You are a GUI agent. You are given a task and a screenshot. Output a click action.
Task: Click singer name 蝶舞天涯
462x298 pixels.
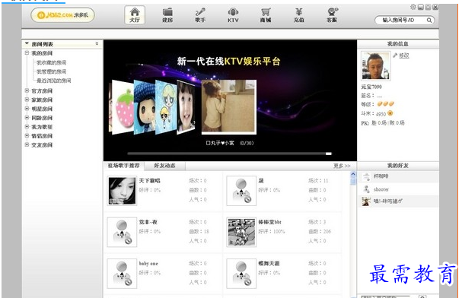(269, 264)
